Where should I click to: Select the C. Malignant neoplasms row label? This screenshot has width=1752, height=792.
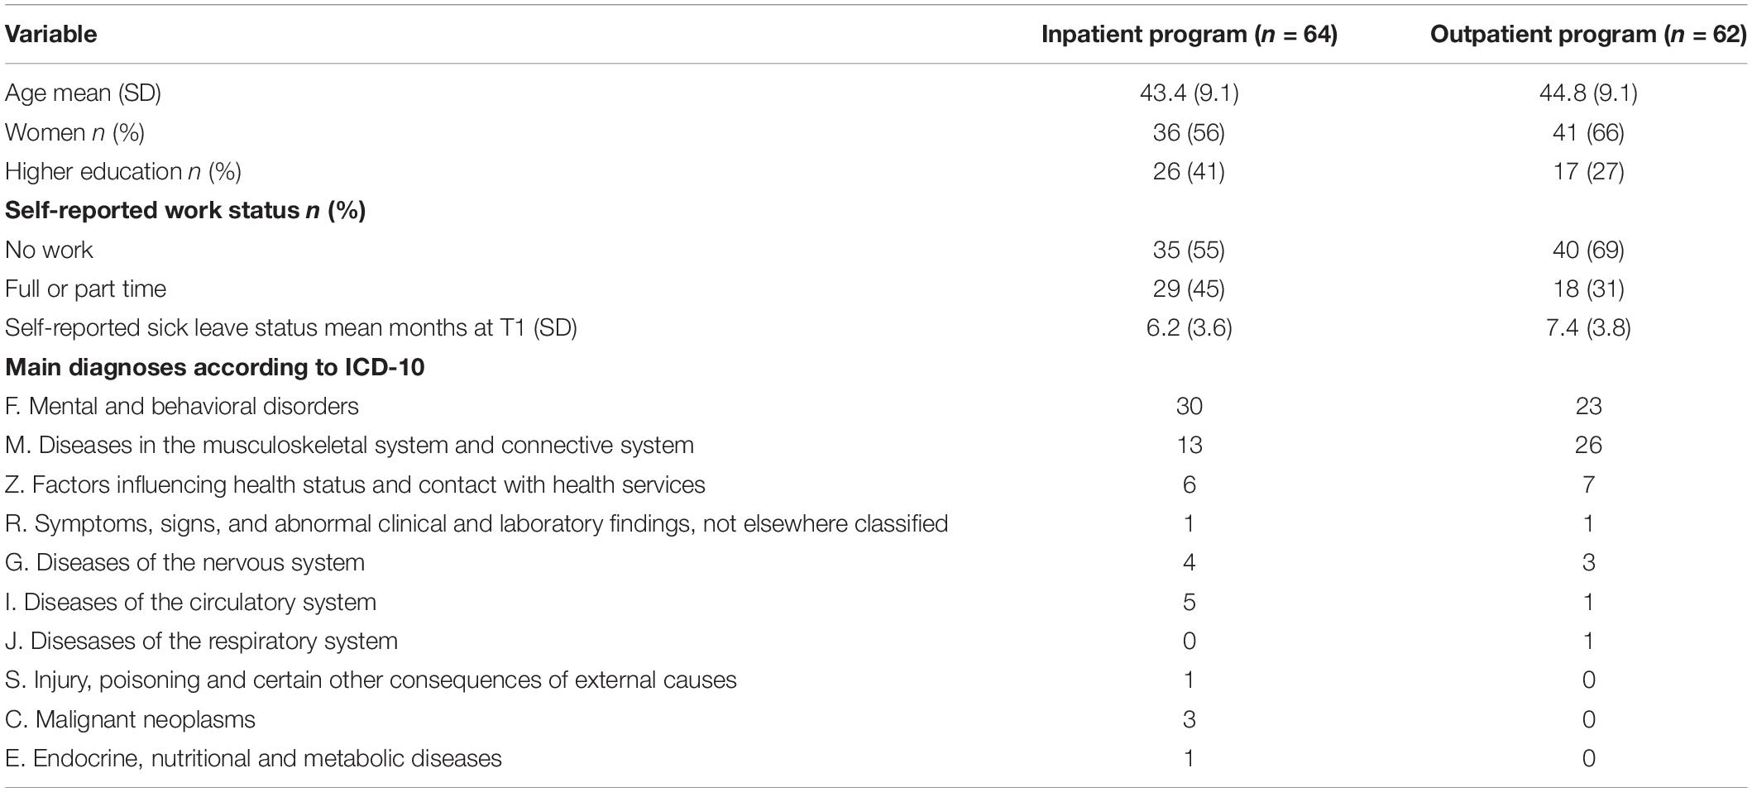tap(130, 719)
